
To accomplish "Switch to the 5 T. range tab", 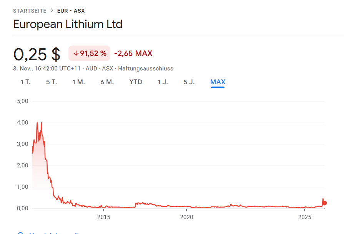I will [52, 82].
